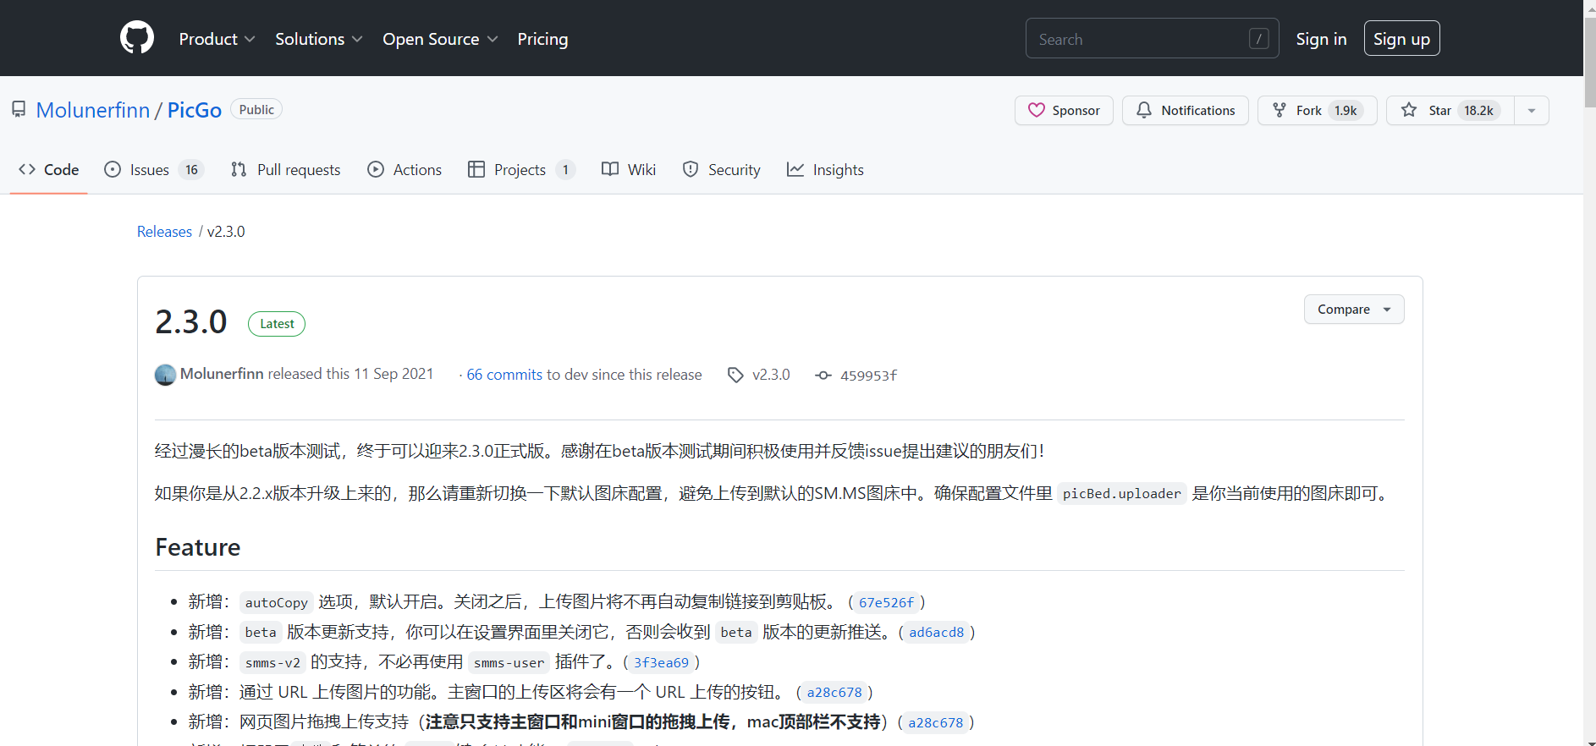Click the star icon to star PicGo
This screenshot has width=1596, height=746.
(1409, 110)
